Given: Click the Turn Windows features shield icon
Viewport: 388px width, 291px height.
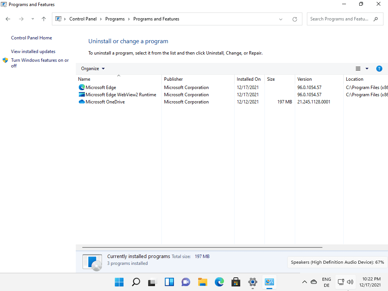Looking at the screenshot, I should [5, 60].
